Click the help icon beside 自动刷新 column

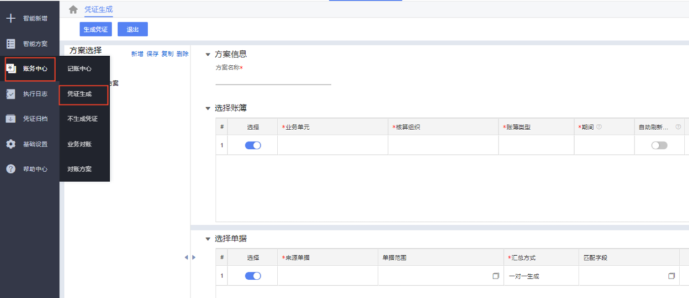(678, 126)
